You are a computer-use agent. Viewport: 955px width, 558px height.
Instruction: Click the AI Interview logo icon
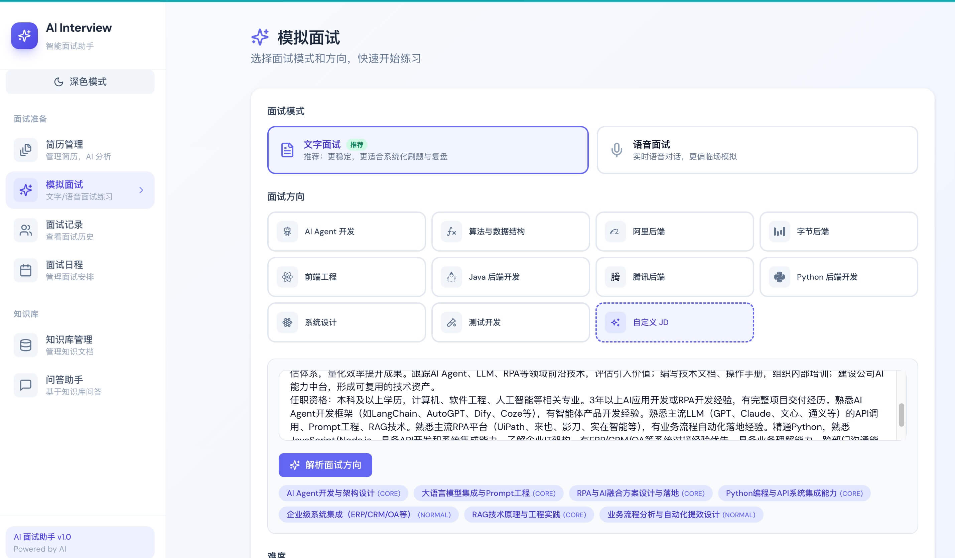24,36
